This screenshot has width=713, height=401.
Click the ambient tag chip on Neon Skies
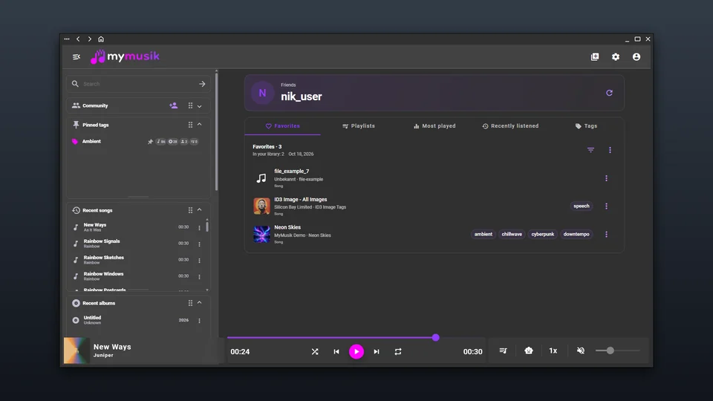[483, 234]
